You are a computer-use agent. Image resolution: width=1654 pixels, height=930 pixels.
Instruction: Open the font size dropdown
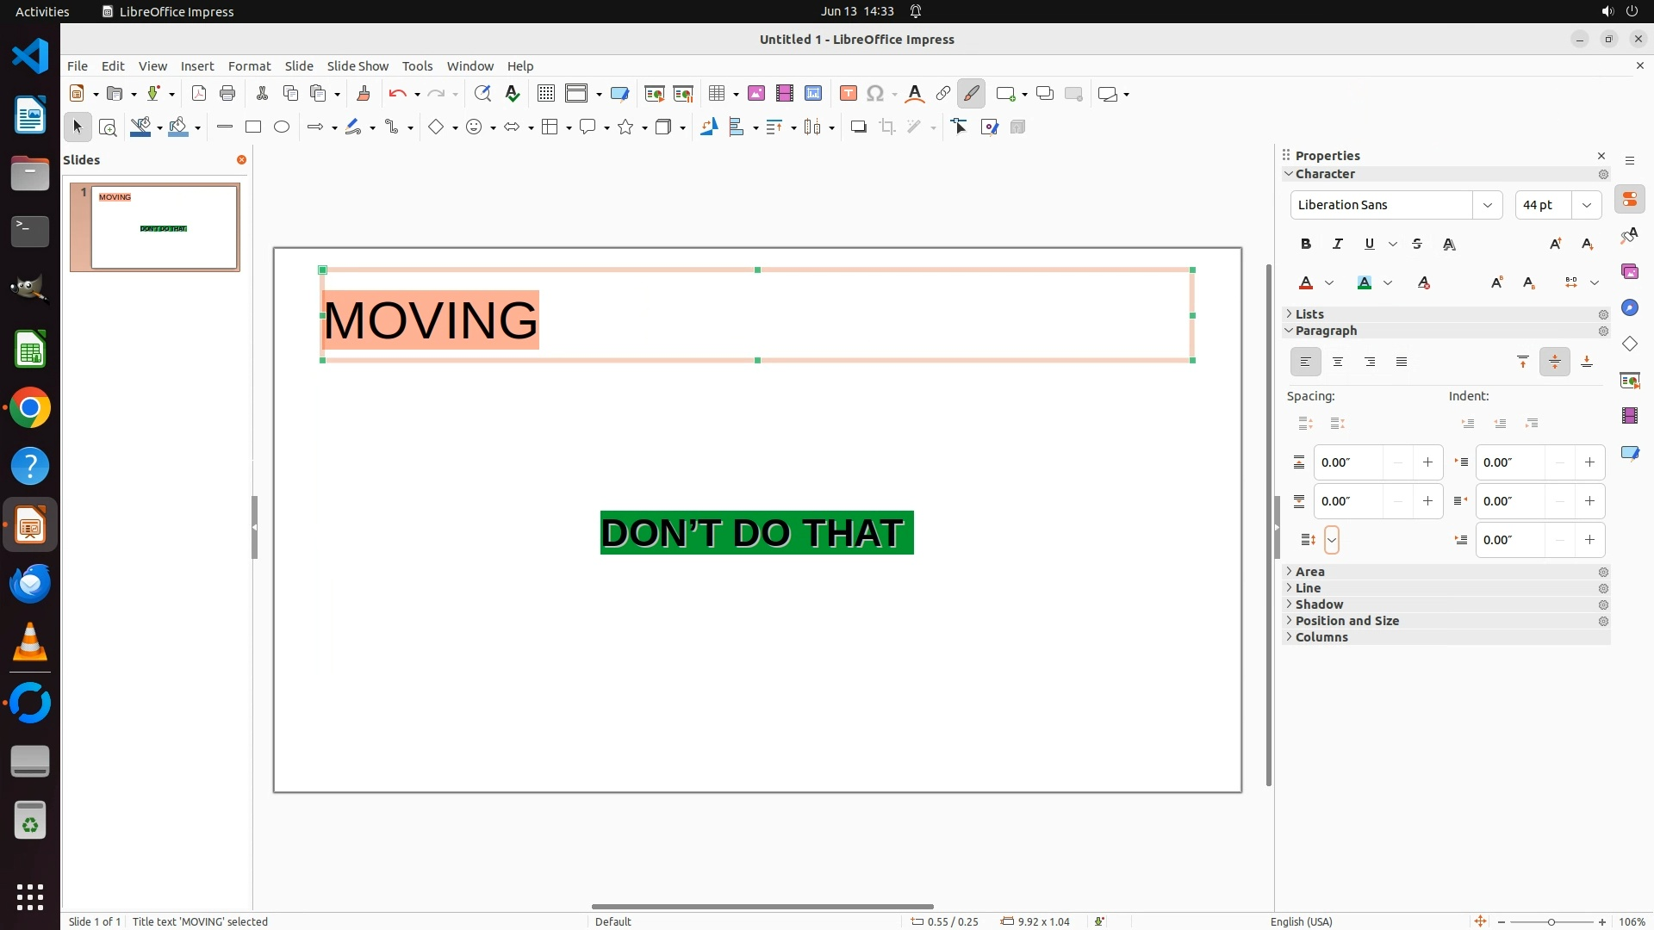pyautogui.click(x=1587, y=205)
